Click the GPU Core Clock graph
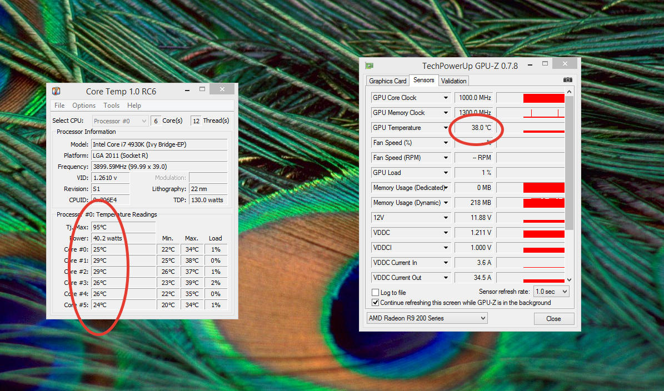 [530, 98]
